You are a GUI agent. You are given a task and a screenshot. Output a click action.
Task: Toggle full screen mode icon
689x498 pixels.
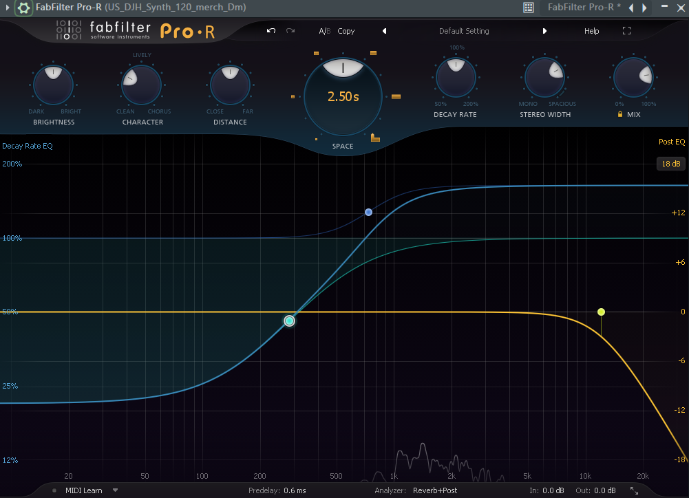point(626,31)
